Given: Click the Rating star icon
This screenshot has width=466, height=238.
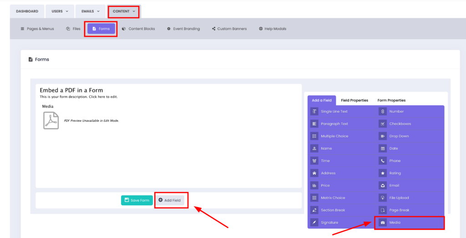Looking at the screenshot, I should tap(383, 173).
